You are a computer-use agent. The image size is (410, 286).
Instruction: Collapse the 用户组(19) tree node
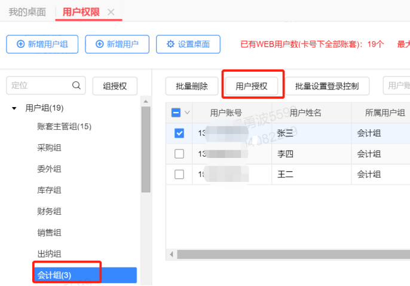coord(14,108)
